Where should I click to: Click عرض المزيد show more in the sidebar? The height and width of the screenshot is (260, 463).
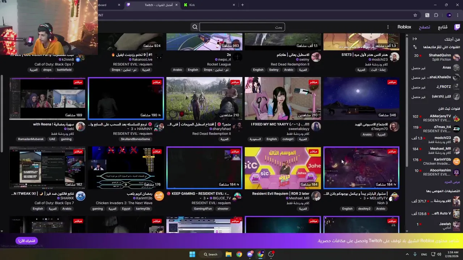452,182
